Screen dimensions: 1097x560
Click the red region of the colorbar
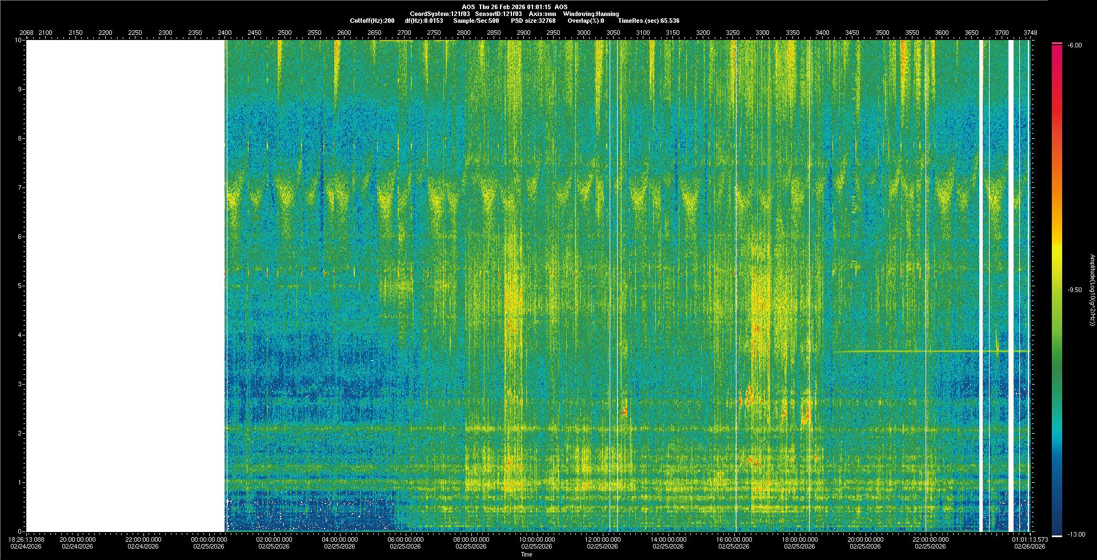click(1057, 86)
